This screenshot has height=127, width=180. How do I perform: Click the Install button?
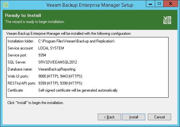click(x=133, y=117)
